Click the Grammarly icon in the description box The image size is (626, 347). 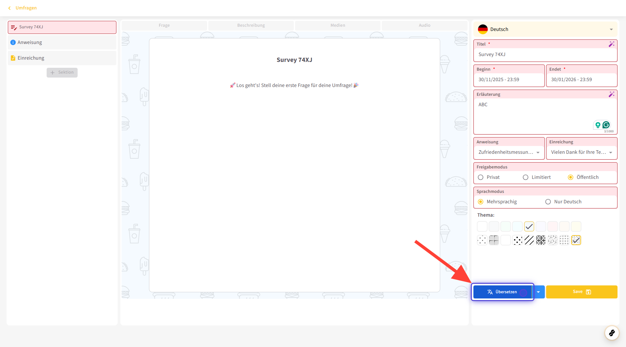[606, 125]
